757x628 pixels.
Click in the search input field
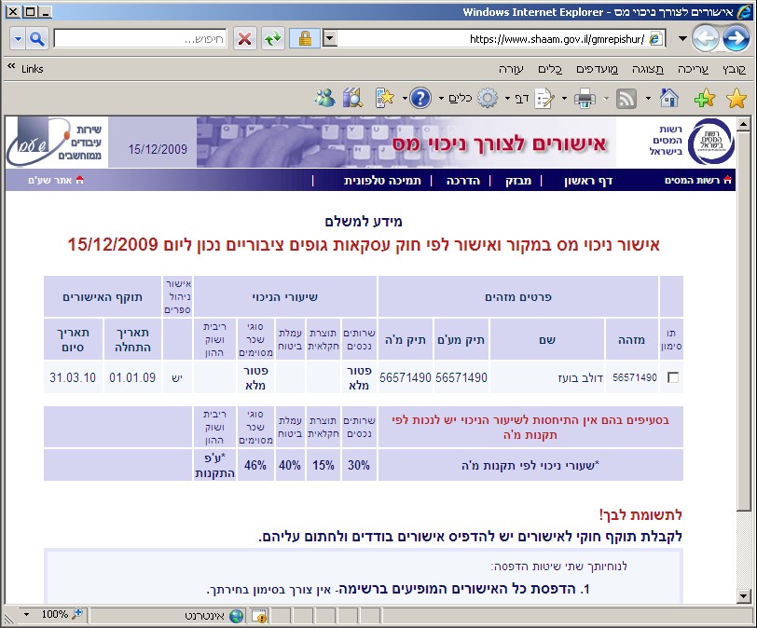pyautogui.click(x=140, y=39)
